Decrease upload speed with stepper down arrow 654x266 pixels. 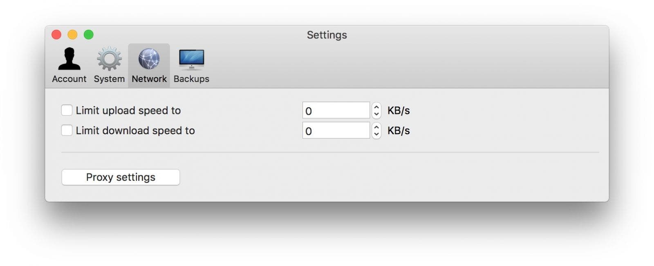[x=376, y=114]
